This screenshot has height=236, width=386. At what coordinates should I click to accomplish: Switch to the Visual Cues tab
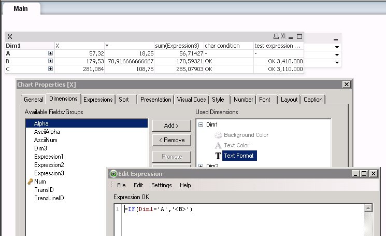pyautogui.click(x=191, y=100)
